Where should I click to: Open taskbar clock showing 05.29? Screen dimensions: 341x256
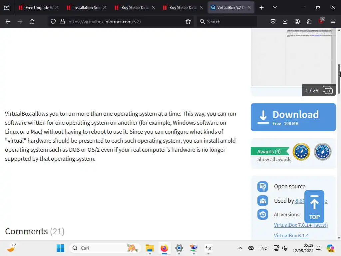303,248
